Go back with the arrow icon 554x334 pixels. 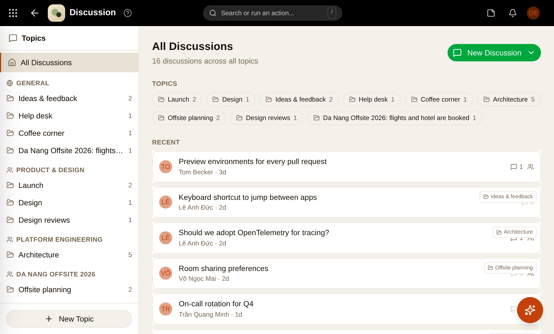35,13
